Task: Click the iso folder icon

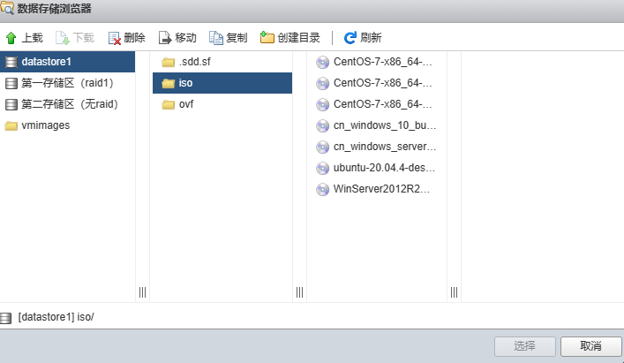Action: [169, 83]
